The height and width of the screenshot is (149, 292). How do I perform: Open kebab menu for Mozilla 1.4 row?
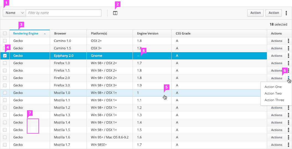click(x=288, y=123)
